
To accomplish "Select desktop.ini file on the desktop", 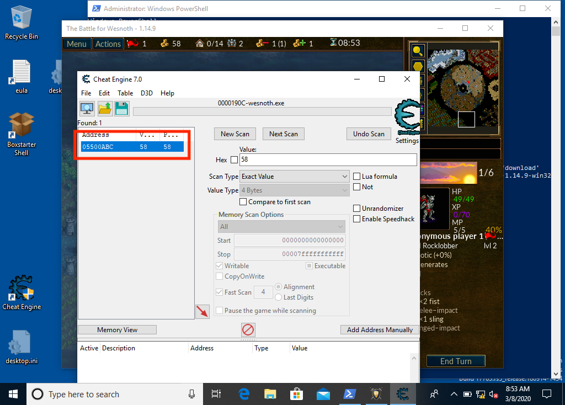I will [22, 347].
